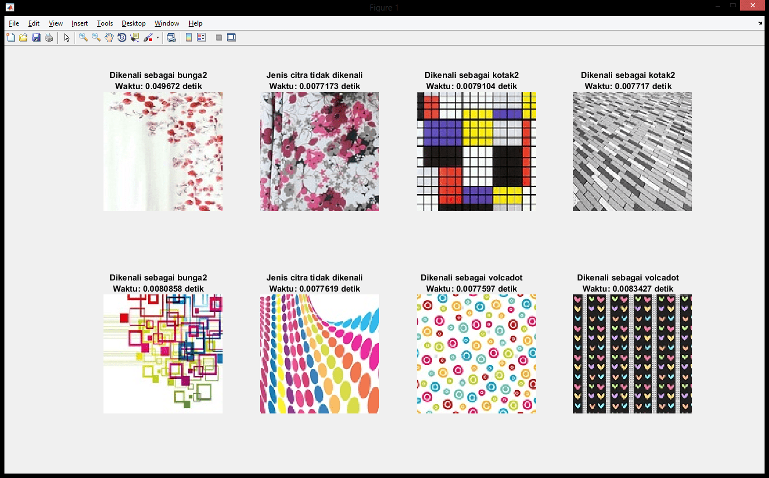Save the figure using the floppy disk icon

36,38
